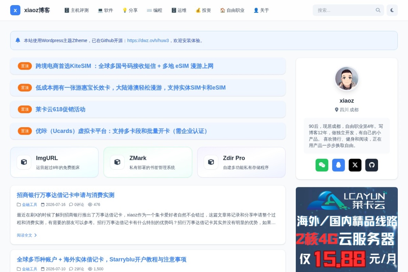
Task: Click the black X (Twitter) icon button
Action: pos(355,165)
